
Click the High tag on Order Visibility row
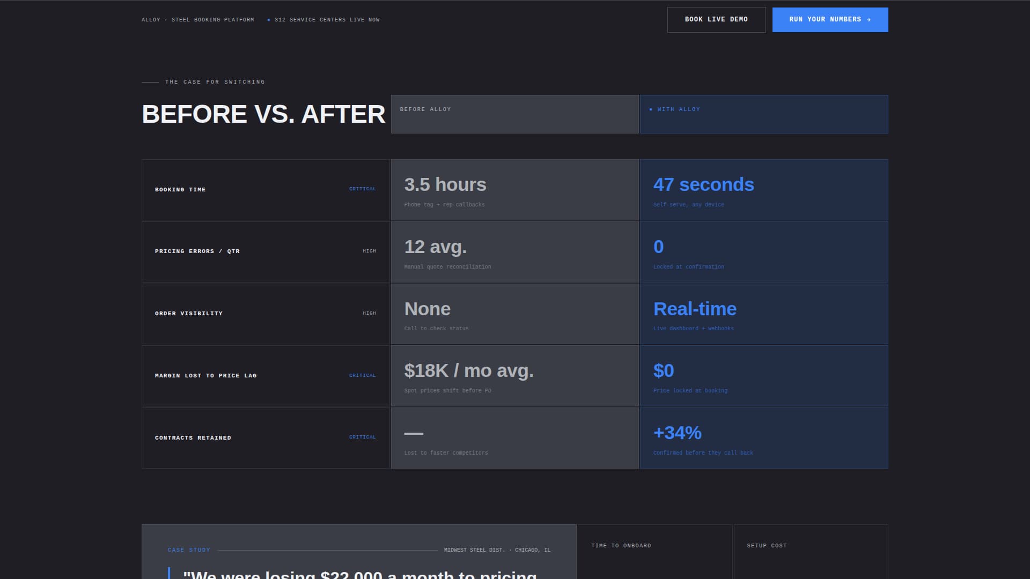click(x=369, y=313)
